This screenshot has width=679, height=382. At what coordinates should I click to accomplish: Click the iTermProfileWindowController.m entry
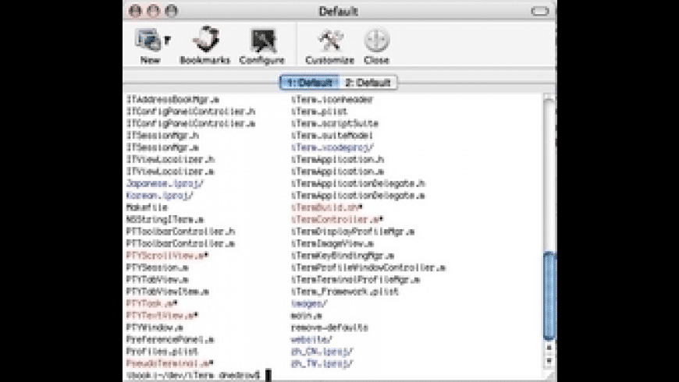click(368, 267)
